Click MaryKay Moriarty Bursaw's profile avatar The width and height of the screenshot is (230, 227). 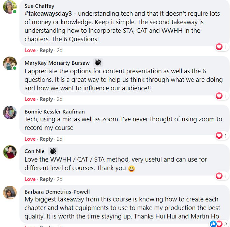click(10, 63)
